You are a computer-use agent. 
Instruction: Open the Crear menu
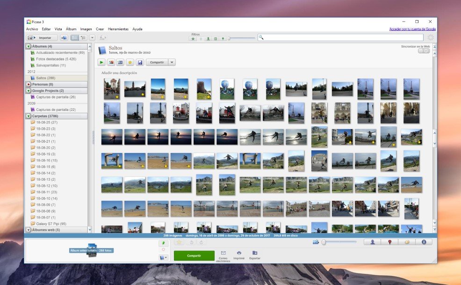(100, 29)
